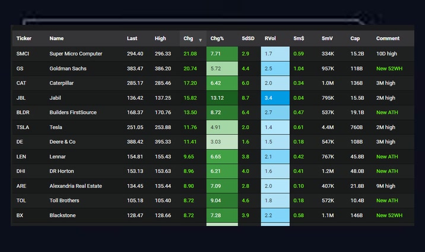
Task: Click the Chg column sort arrow
Action: coord(200,40)
